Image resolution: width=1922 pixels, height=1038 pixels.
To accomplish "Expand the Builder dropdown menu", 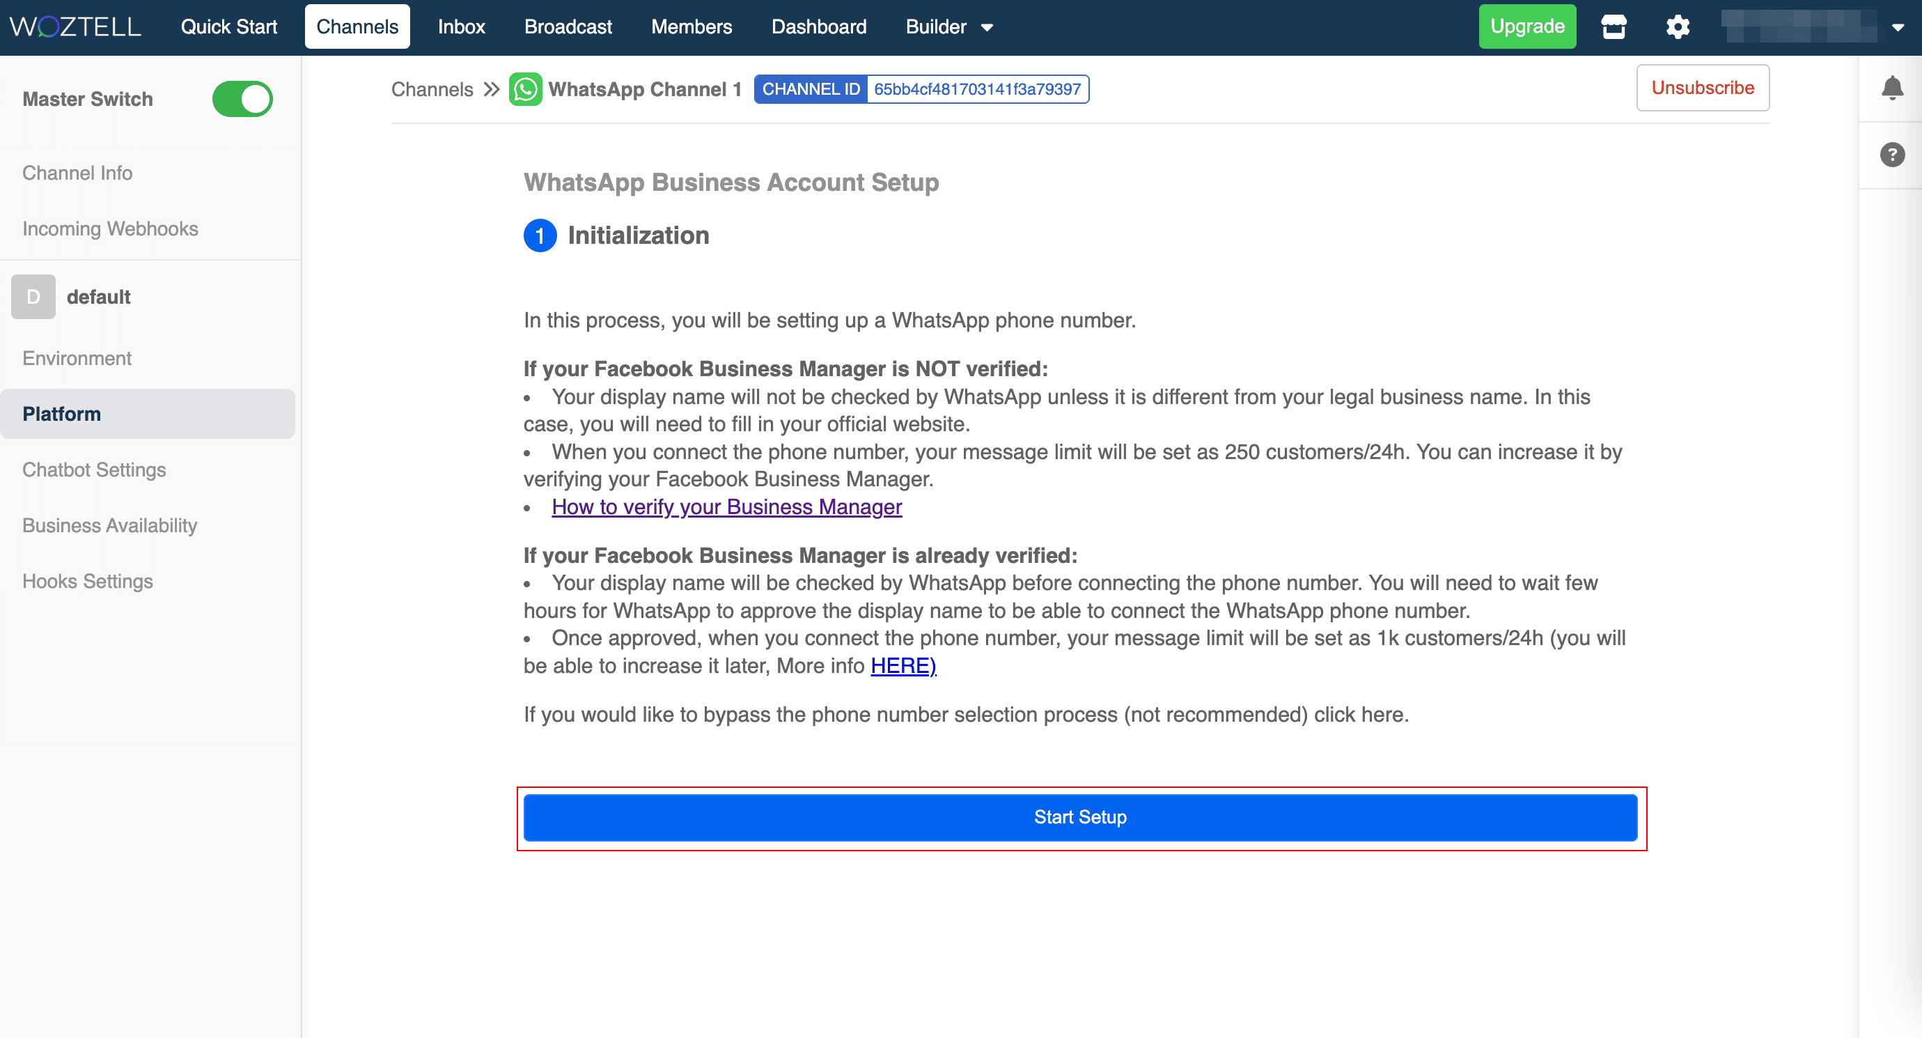I will (x=949, y=27).
